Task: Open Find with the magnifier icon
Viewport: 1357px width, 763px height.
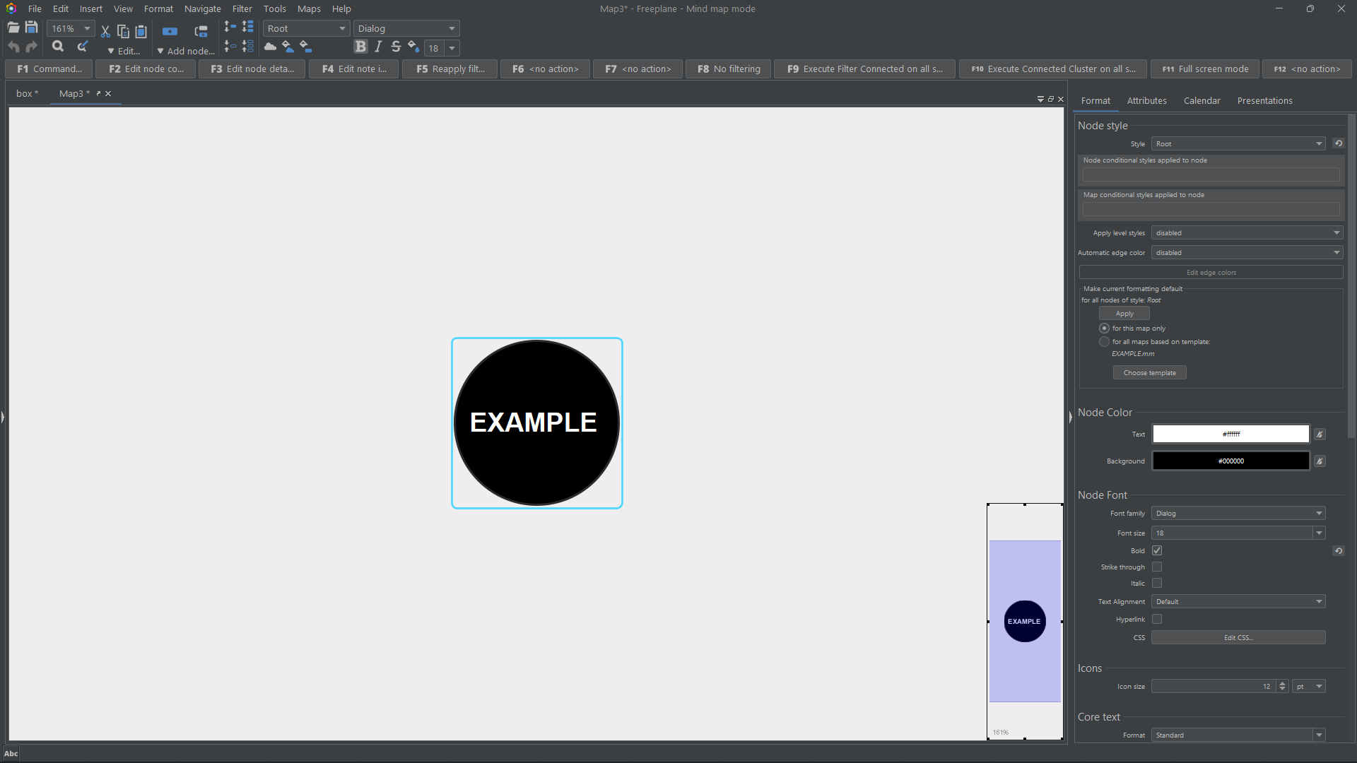Action: click(x=58, y=47)
